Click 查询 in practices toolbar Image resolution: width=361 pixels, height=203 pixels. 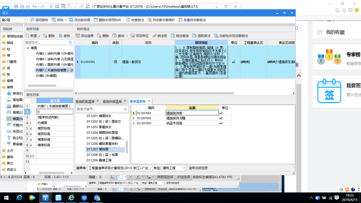[x=118, y=36]
